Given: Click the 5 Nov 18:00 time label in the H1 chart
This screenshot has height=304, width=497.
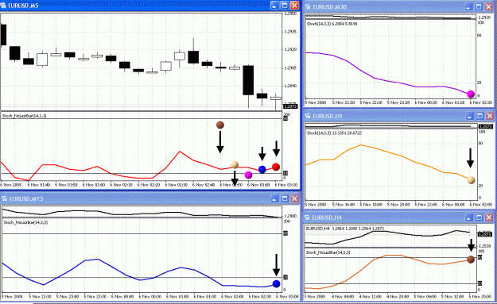Looking at the screenshot, I should click(371, 205).
